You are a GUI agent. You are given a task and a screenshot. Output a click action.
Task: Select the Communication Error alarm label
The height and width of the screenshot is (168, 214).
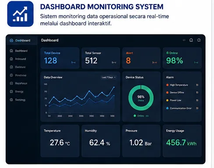181,108
